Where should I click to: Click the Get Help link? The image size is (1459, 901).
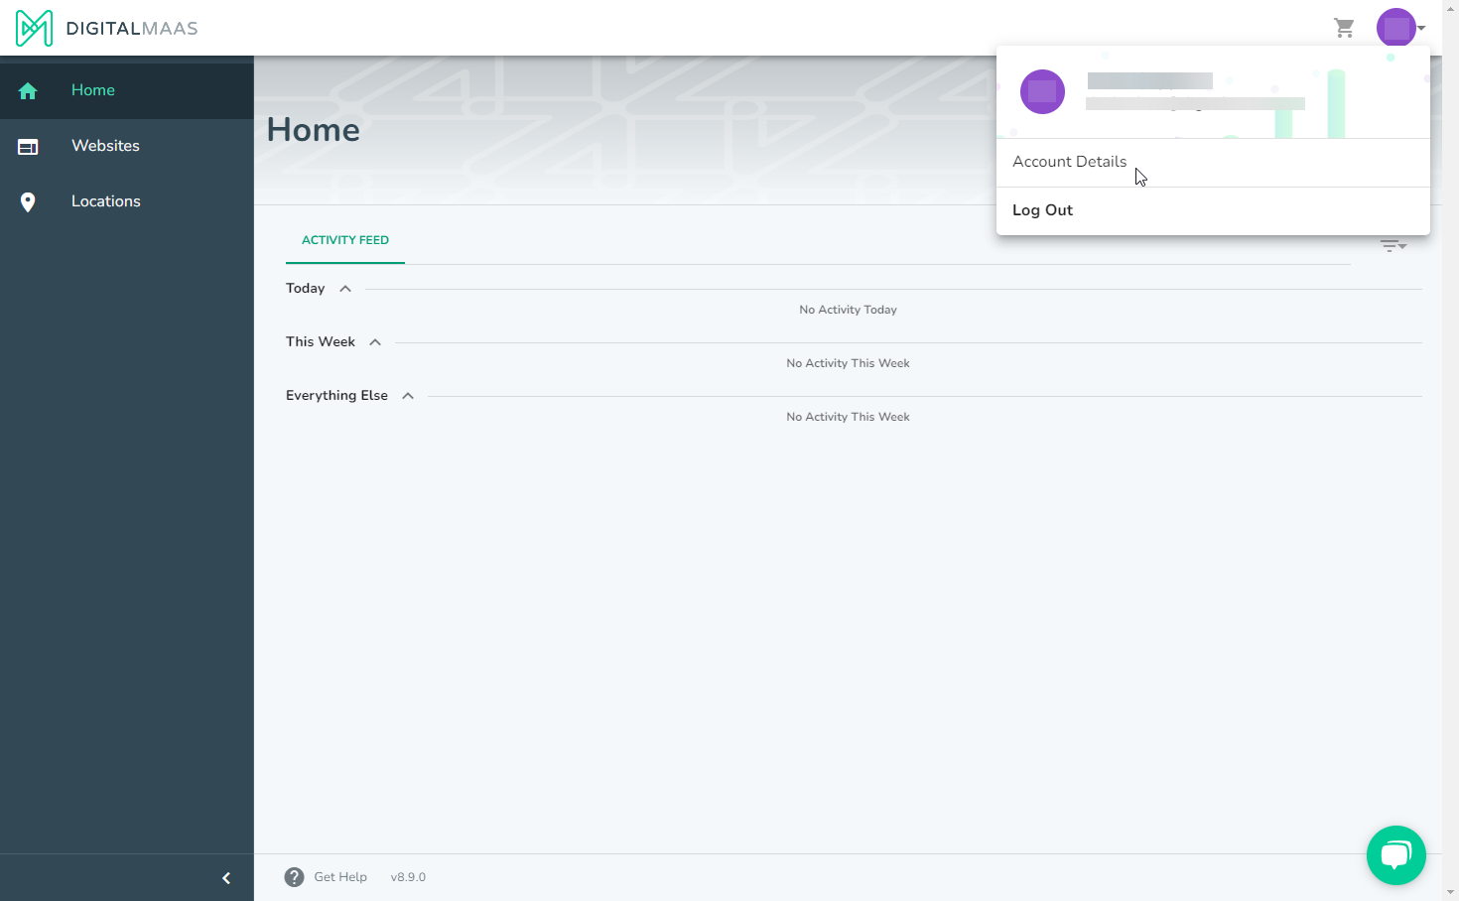tap(339, 876)
